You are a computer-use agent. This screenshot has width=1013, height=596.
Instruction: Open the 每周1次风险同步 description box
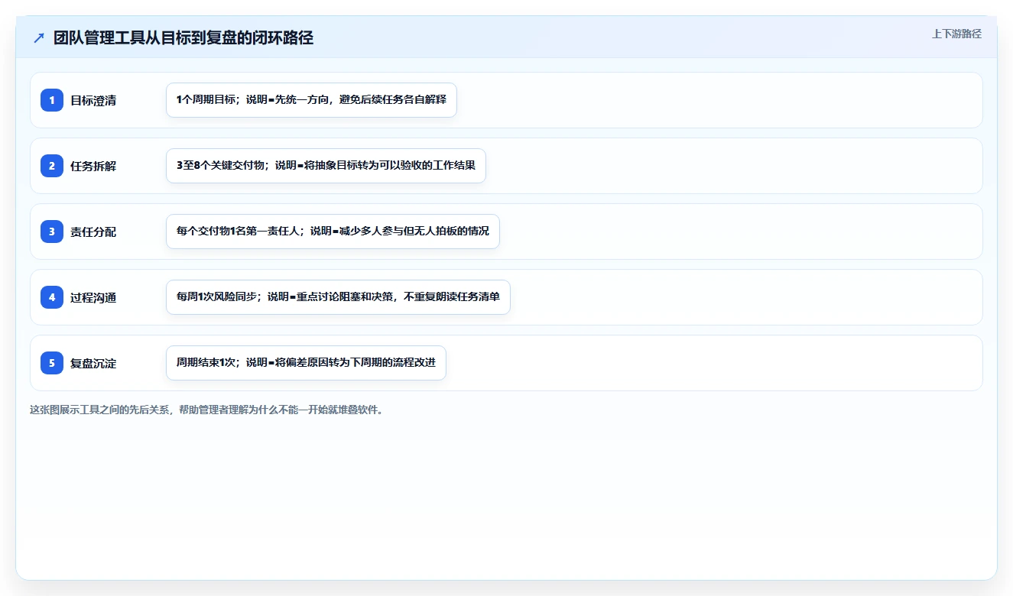(x=338, y=297)
